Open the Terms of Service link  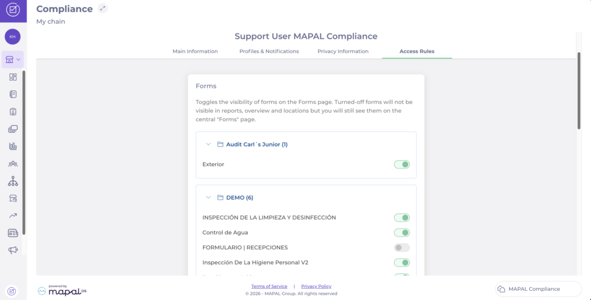269,286
